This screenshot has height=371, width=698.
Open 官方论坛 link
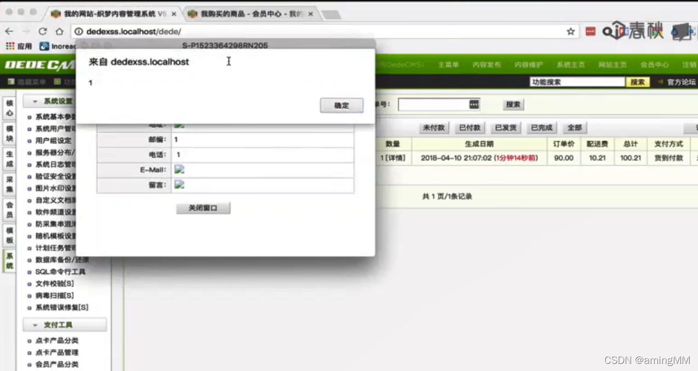[681, 82]
